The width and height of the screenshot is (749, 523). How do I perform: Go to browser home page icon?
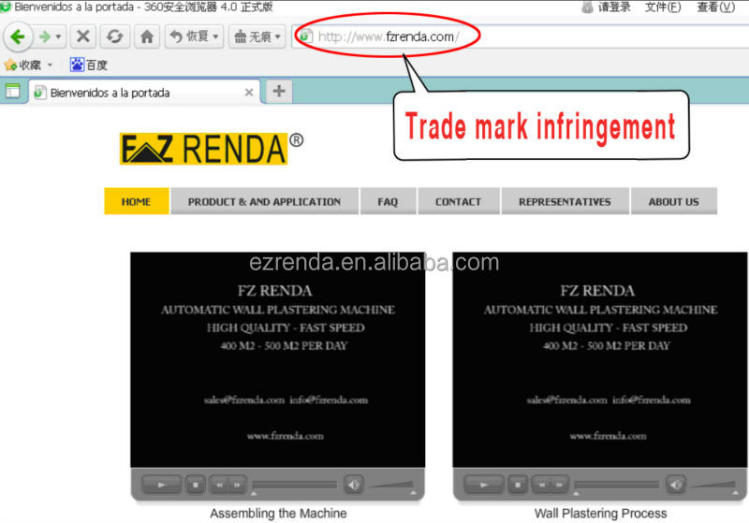pos(147,36)
